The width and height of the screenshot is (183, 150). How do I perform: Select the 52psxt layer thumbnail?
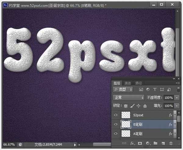126,115
